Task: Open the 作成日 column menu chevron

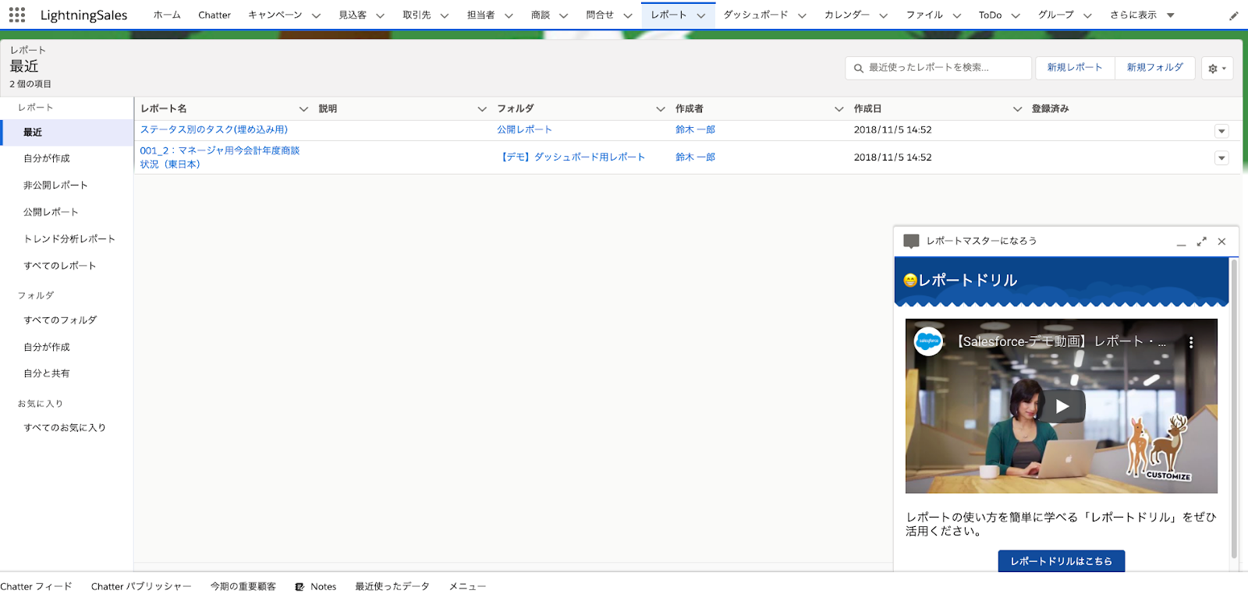Action: coord(1017,109)
